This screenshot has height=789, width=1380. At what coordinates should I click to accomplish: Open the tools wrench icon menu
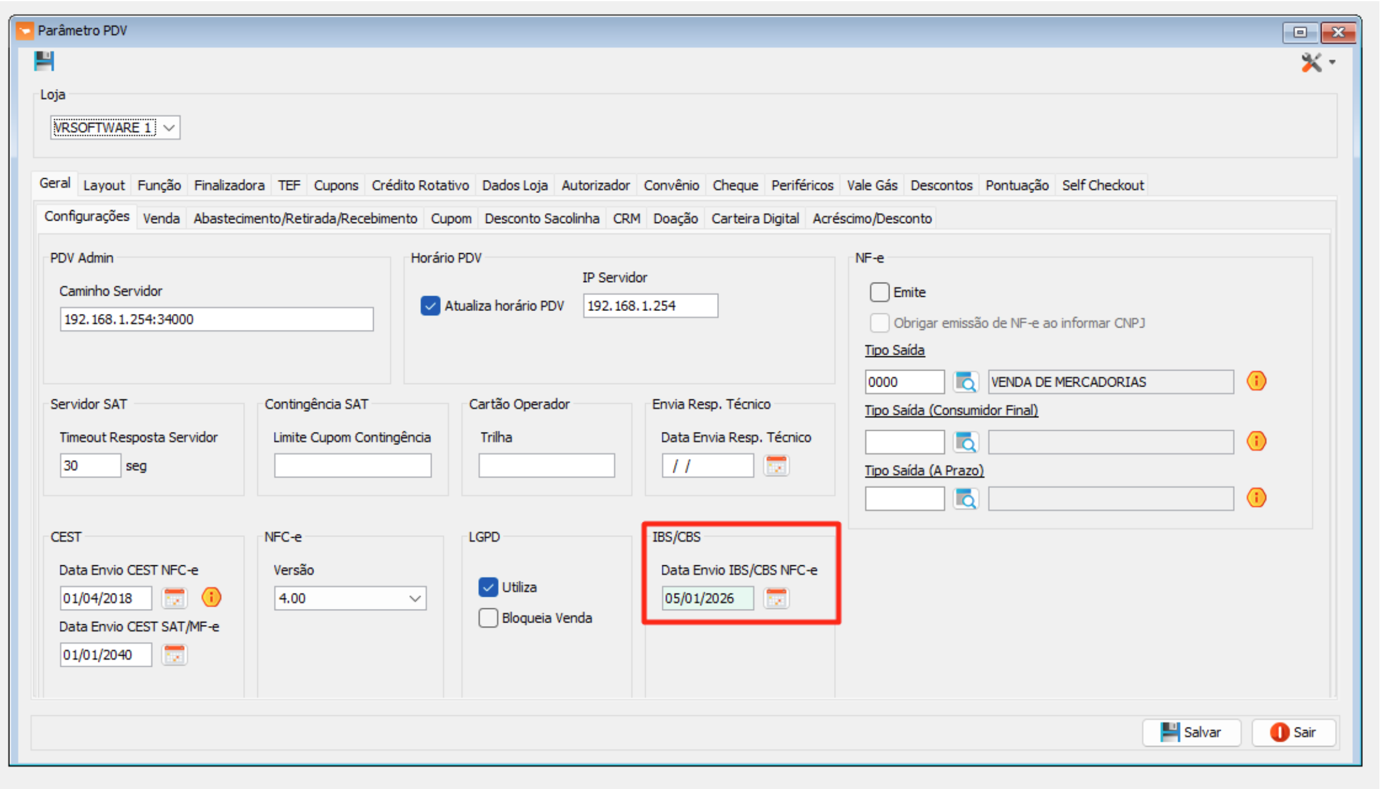(1312, 63)
